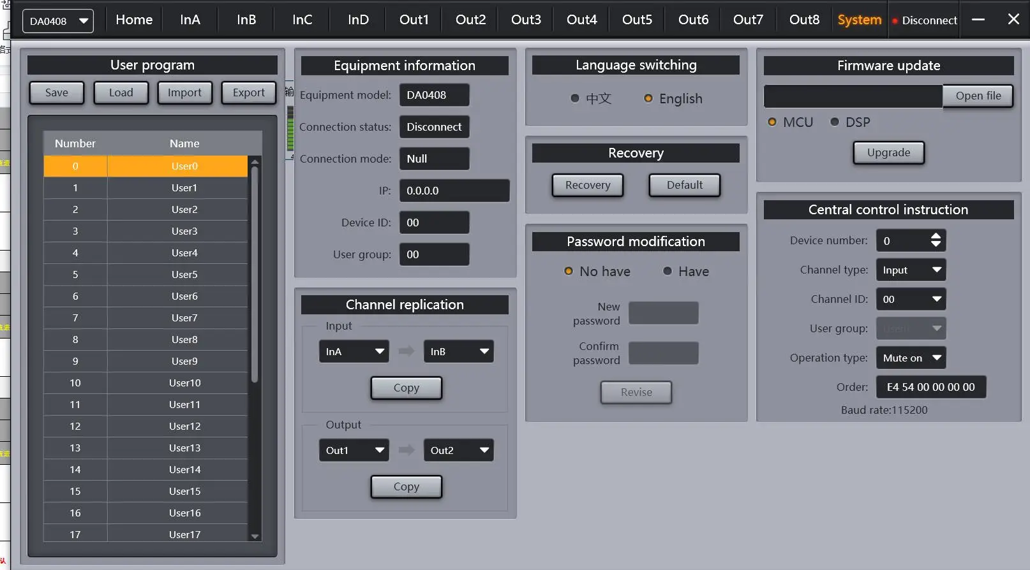Click Open file for firmware
Screen dimensions: 1030x570
978,96
